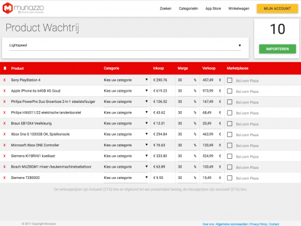The width and height of the screenshot is (301, 226).
Task: Choose category for Apple iPhone 6s
Action: (x=126, y=91)
